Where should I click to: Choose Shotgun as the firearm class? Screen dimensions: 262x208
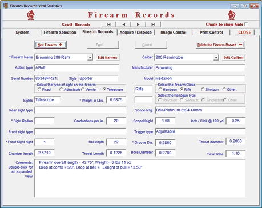click(x=203, y=89)
